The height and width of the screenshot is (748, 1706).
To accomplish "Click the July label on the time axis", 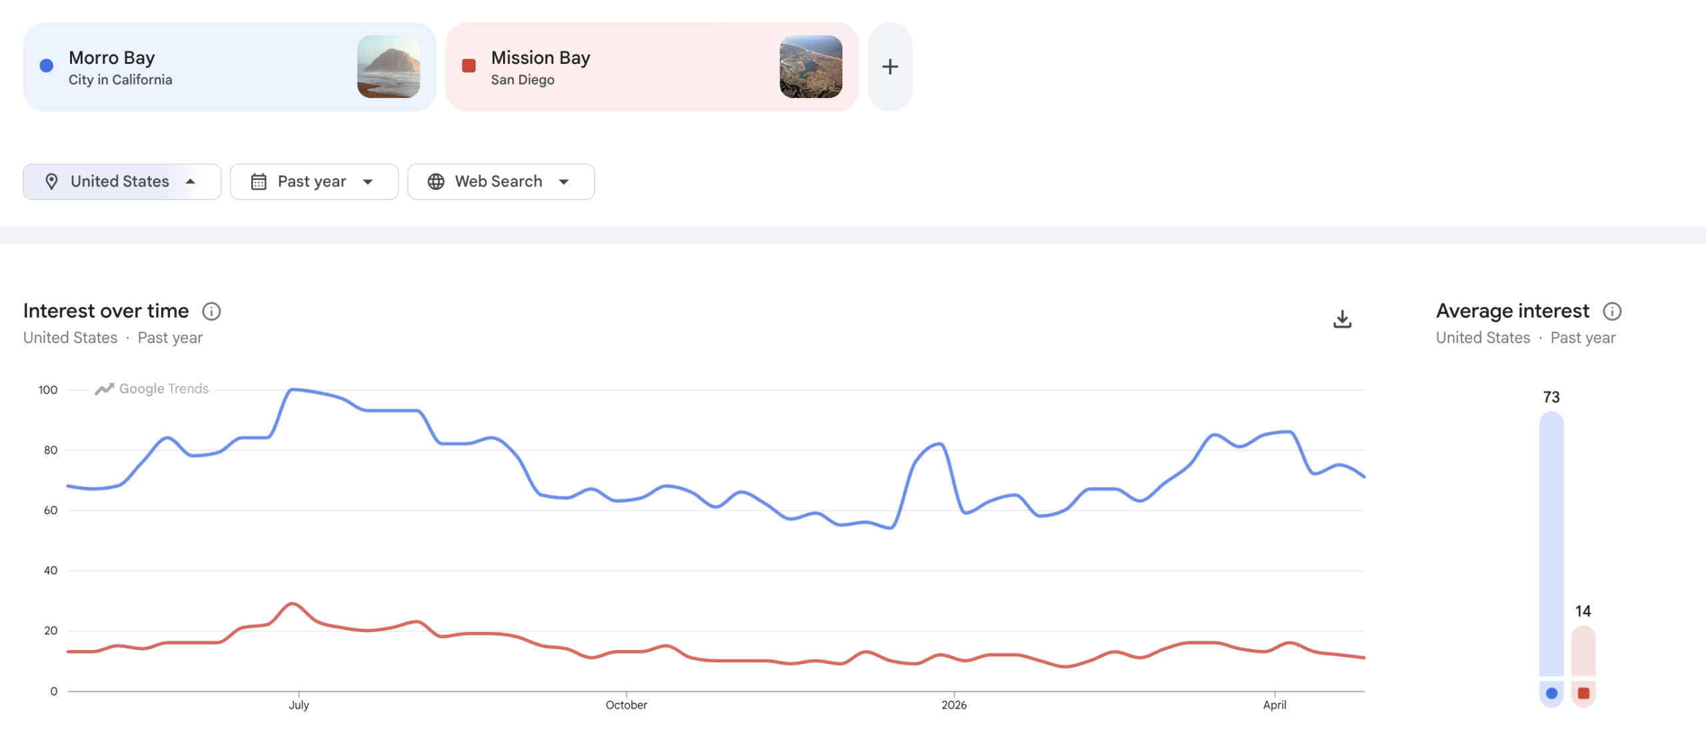I will pyautogui.click(x=299, y=705).
